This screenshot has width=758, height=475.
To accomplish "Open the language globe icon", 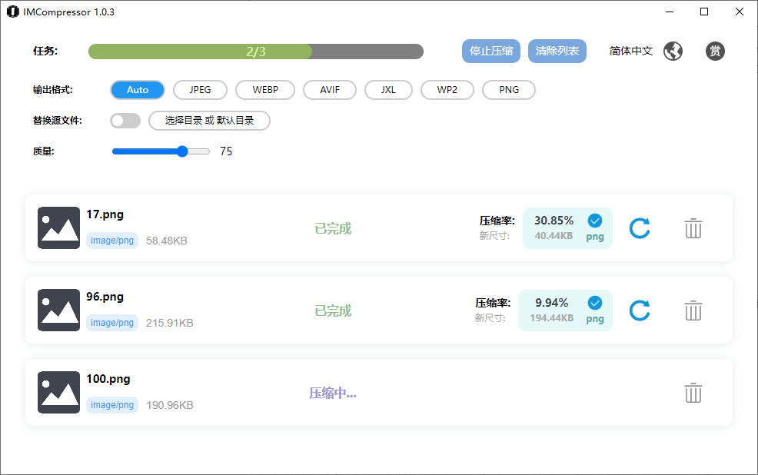I will (x=673, y=51).
